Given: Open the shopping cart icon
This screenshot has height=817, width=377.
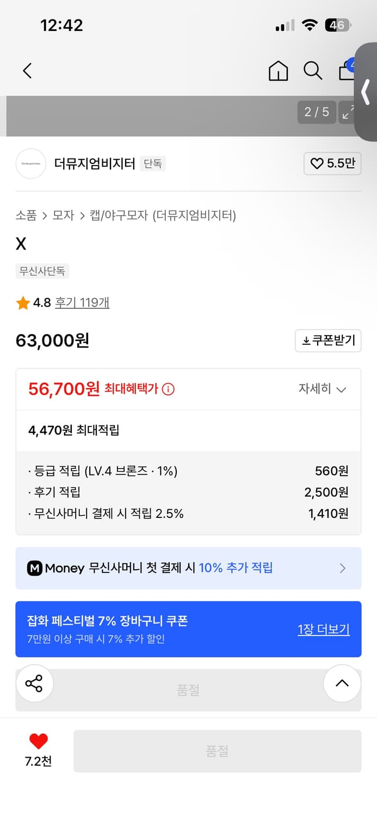Looking at the screenshot, I should pyautogui.click(x=348, y=71).
